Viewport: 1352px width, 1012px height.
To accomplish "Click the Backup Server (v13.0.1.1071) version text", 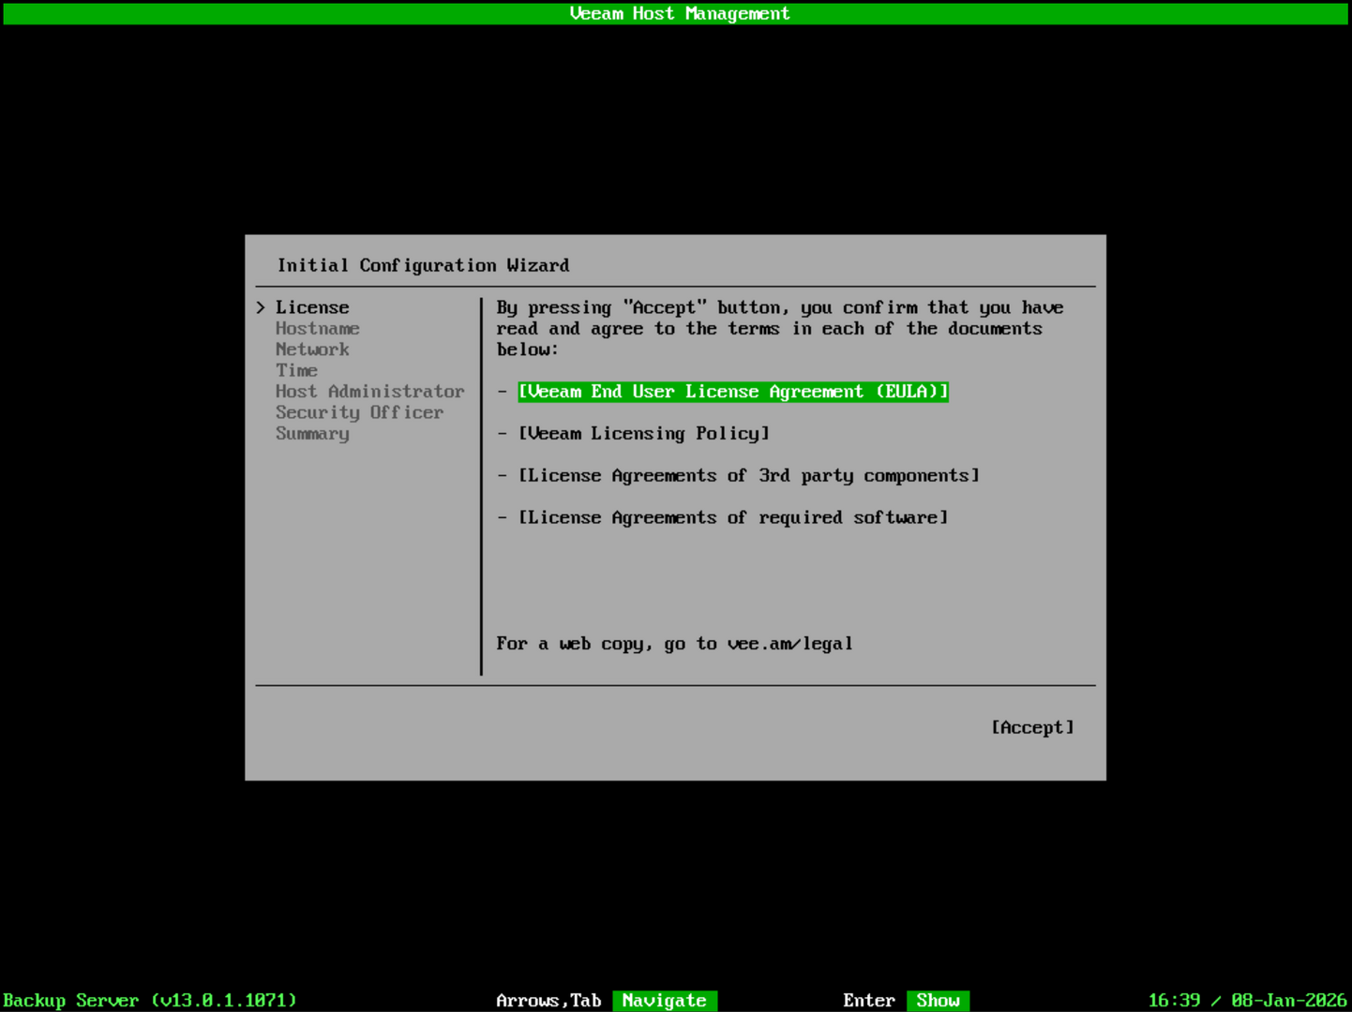I will (x=150, y=1001).
